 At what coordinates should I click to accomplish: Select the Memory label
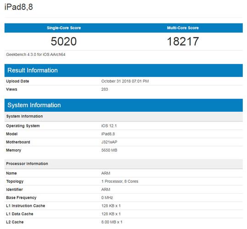(13, 150)
